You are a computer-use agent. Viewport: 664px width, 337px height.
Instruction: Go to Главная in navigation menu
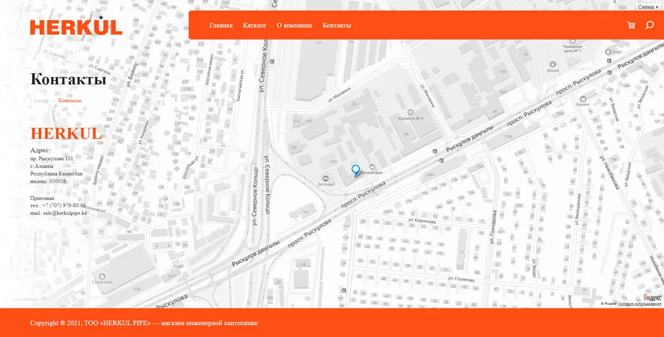[221, 26]
